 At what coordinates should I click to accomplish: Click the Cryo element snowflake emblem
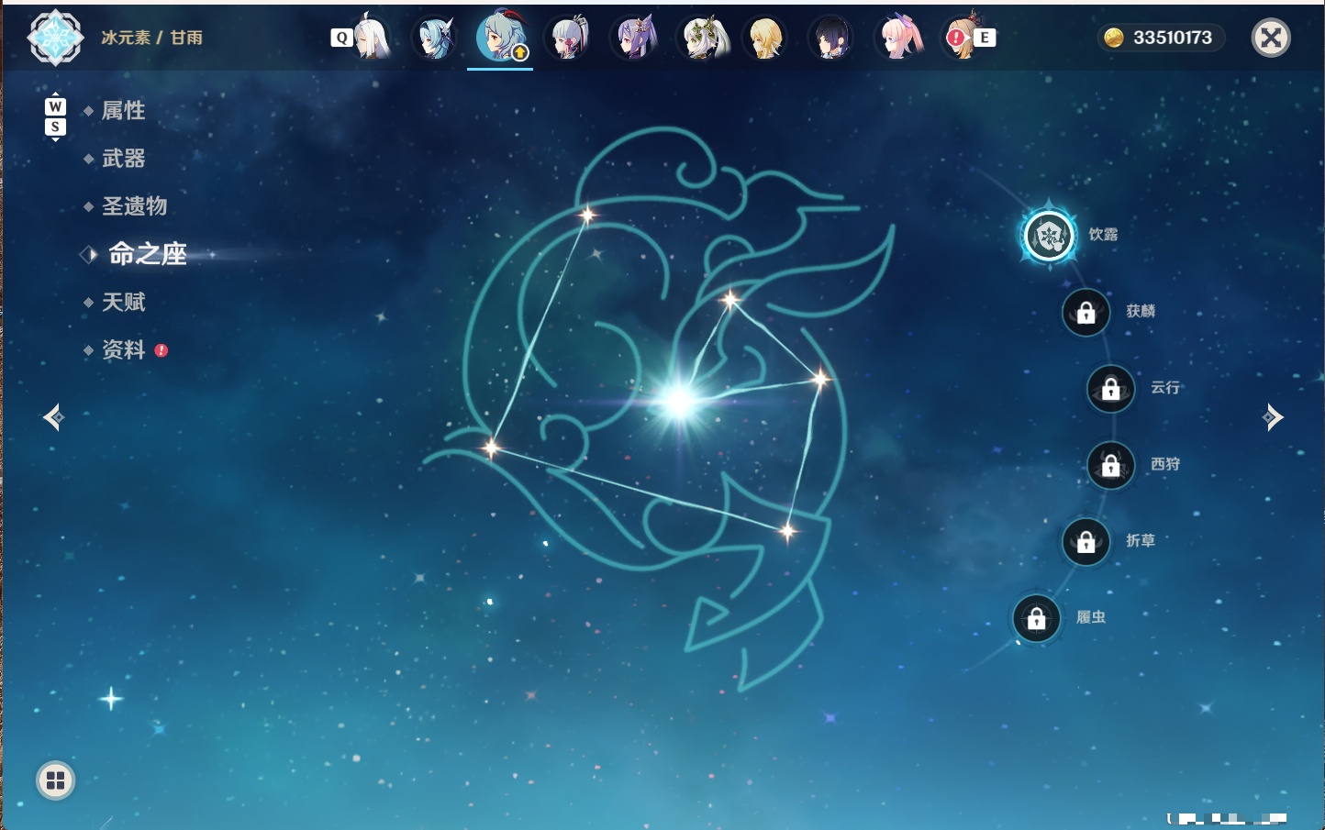(x=55, y=38)
